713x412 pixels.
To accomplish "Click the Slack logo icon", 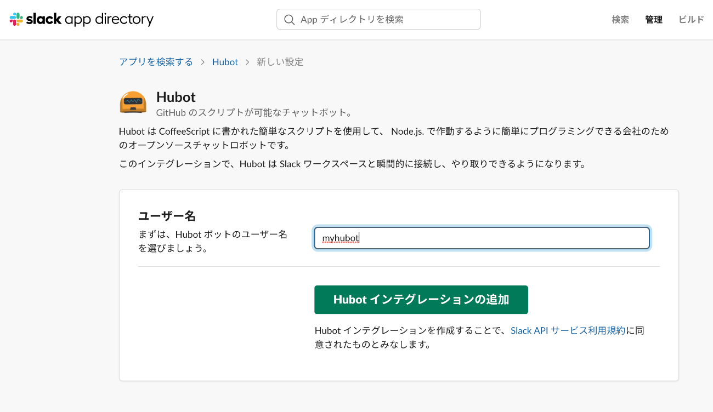I will 16,20.
